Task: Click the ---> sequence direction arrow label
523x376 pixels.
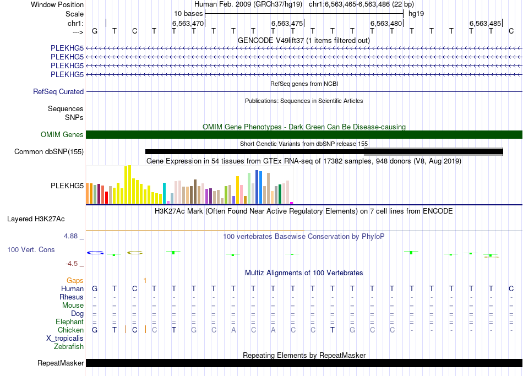Action: pos(78,32)
